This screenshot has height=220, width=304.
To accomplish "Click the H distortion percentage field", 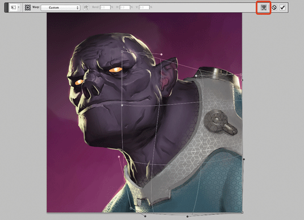I will pyautogui.click(x=124, y=7).
